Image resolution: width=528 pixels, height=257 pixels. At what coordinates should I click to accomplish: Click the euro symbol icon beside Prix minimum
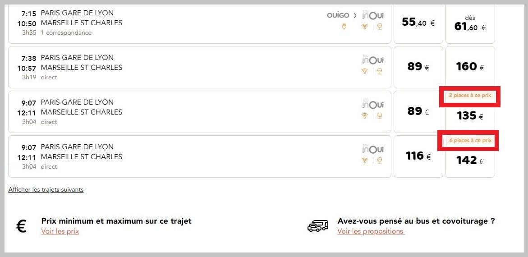point(21,226)
